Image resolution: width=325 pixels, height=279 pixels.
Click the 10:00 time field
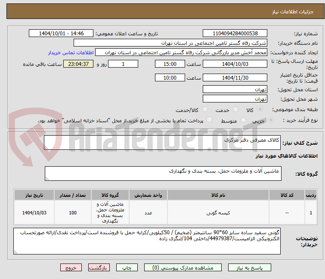(170, 77)
